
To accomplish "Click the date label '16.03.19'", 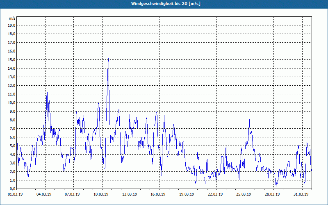I will (158, 194).
